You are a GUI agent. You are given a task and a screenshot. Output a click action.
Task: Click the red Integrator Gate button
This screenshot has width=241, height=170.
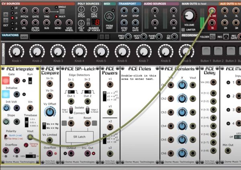tap(6, 80)
